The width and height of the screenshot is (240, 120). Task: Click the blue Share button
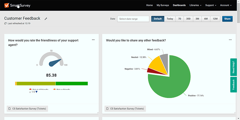(227, 19)
